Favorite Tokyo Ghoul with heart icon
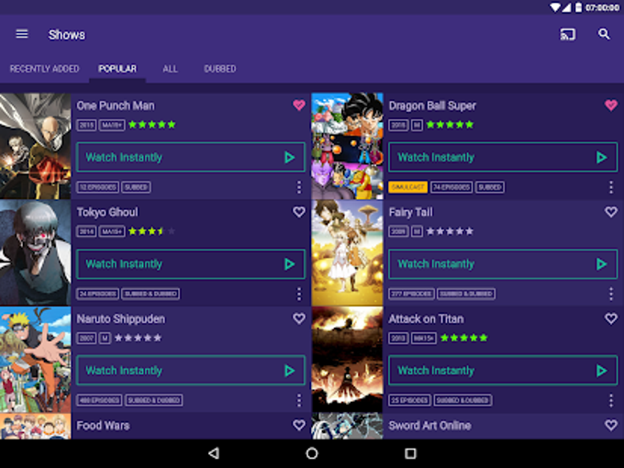This screenshot has height=468, width=624. [x=299, y=212]
